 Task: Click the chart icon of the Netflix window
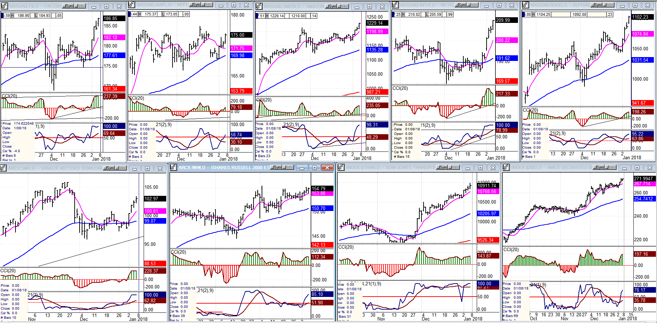[x=395, y=5]
